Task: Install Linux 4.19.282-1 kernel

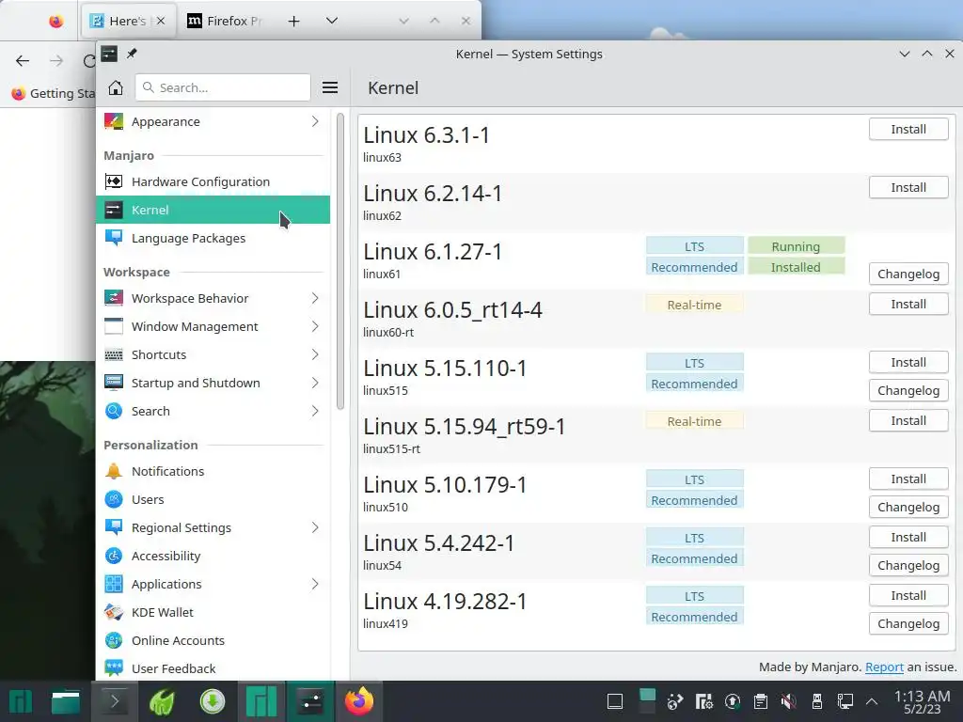Action: [x=908, y=595]
